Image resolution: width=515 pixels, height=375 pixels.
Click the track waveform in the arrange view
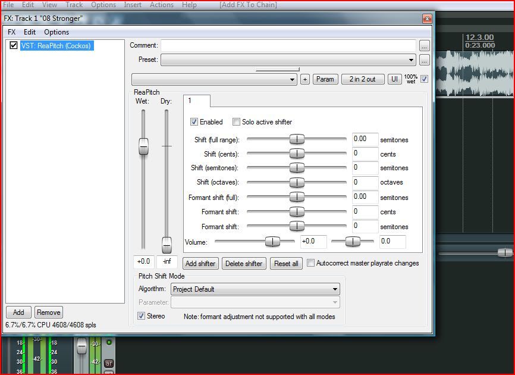475,73
